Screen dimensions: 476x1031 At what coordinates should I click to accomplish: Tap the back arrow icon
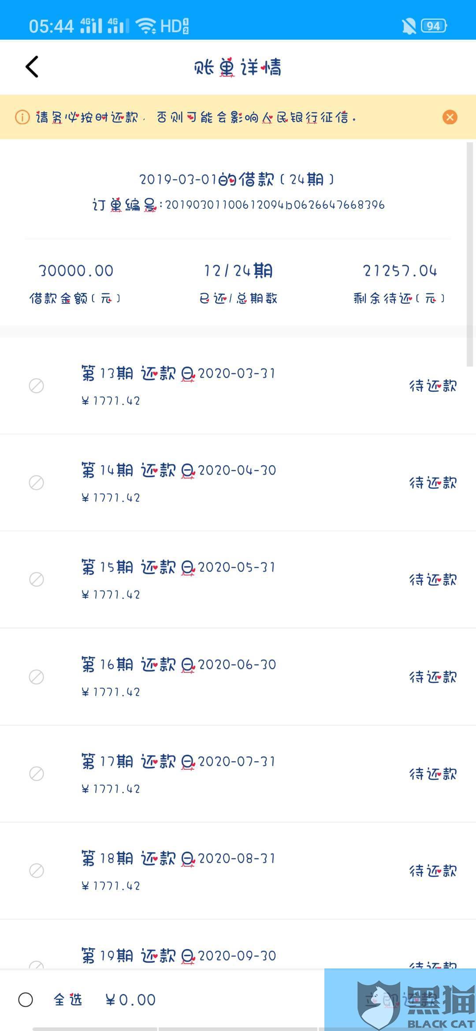[x=32, y=67]
